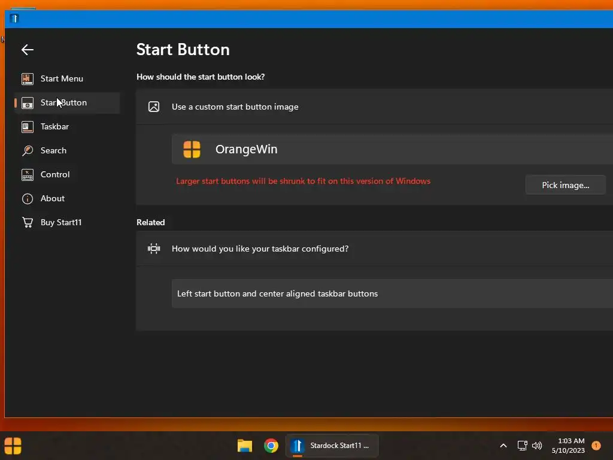
Task: Click the red 'Larger start buttons' warning text
Action: tap(303, 181)
